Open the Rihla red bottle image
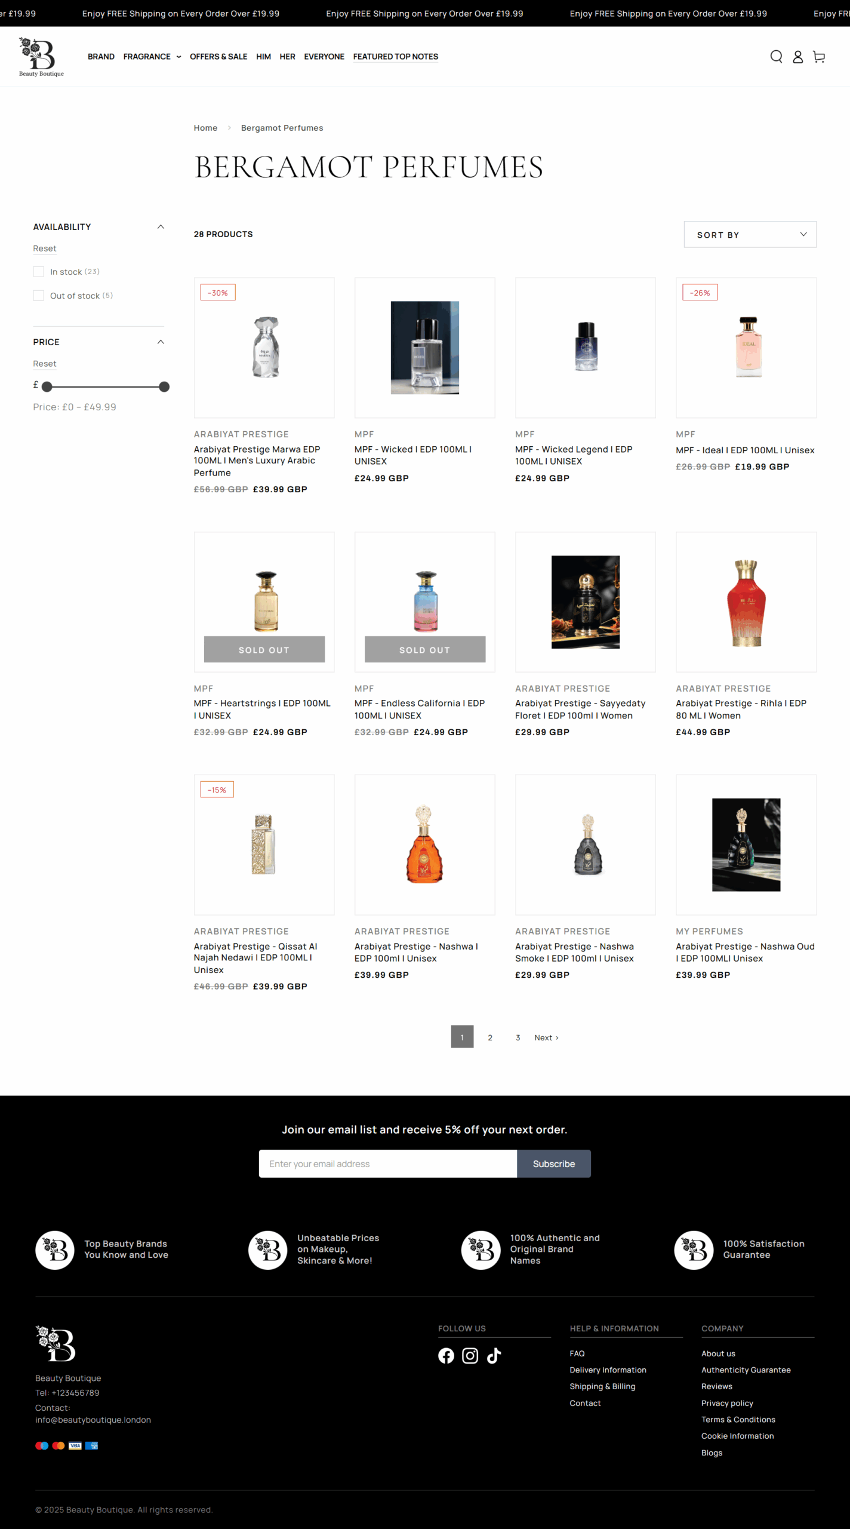 [x=746, y=602]
